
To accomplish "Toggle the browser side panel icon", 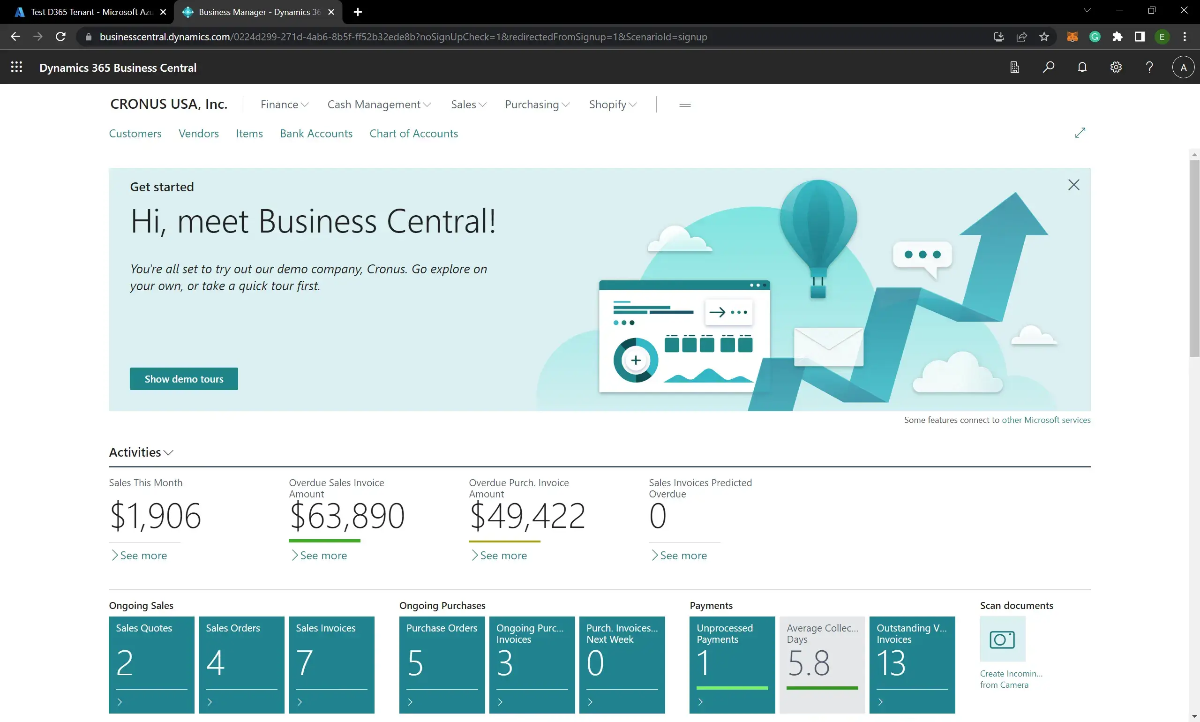I will [x=1140, y=37].
